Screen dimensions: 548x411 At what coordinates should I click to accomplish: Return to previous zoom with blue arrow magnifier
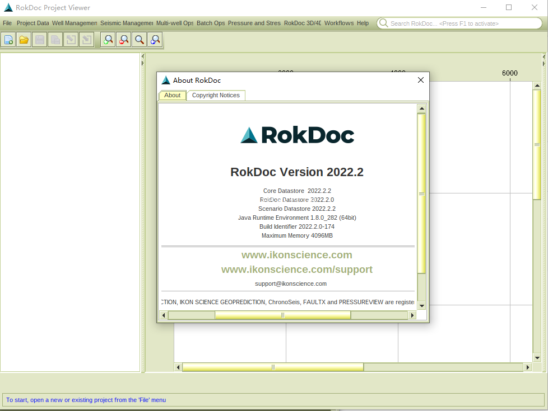[155, 40]
